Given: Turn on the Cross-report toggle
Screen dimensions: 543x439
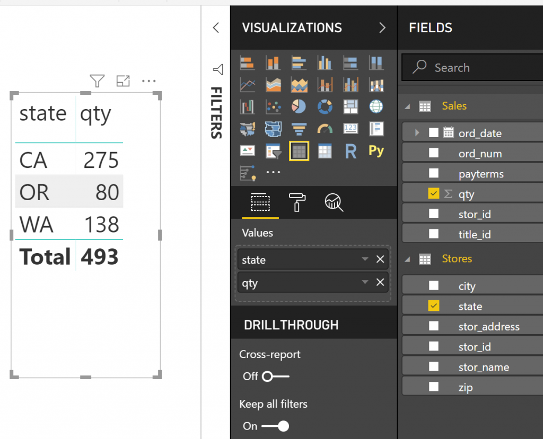Looking at the screenshot, I should click(x=275, y=377).
